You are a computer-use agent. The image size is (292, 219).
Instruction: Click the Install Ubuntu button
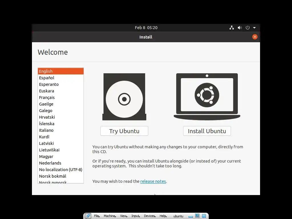[207, 131]
